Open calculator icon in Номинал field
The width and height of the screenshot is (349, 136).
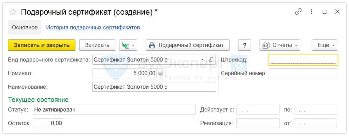[x=161, y=73]
